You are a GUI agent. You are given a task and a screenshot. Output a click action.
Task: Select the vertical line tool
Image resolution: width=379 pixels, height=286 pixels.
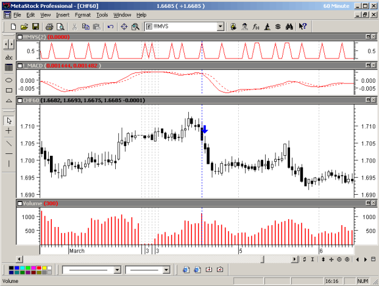(x=9, y=164)
